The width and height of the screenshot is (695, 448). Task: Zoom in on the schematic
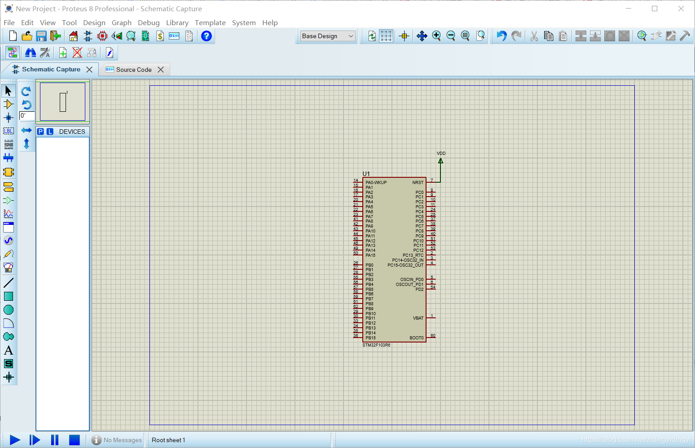[x=436, y=36]
